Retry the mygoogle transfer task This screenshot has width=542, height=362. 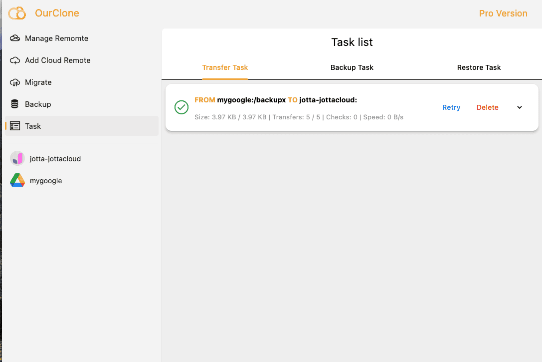451,107
